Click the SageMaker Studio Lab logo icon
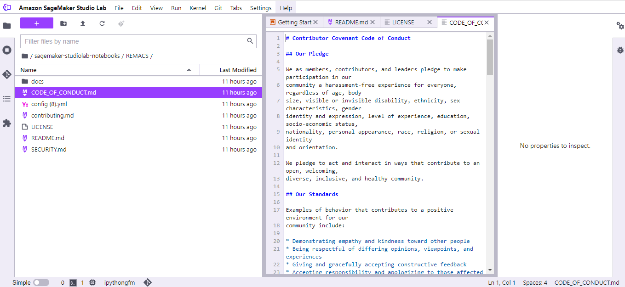Screen dimensions: 625x287 [7, 8]
